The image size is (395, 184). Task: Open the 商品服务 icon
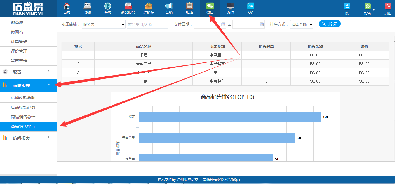coord(128,6)
